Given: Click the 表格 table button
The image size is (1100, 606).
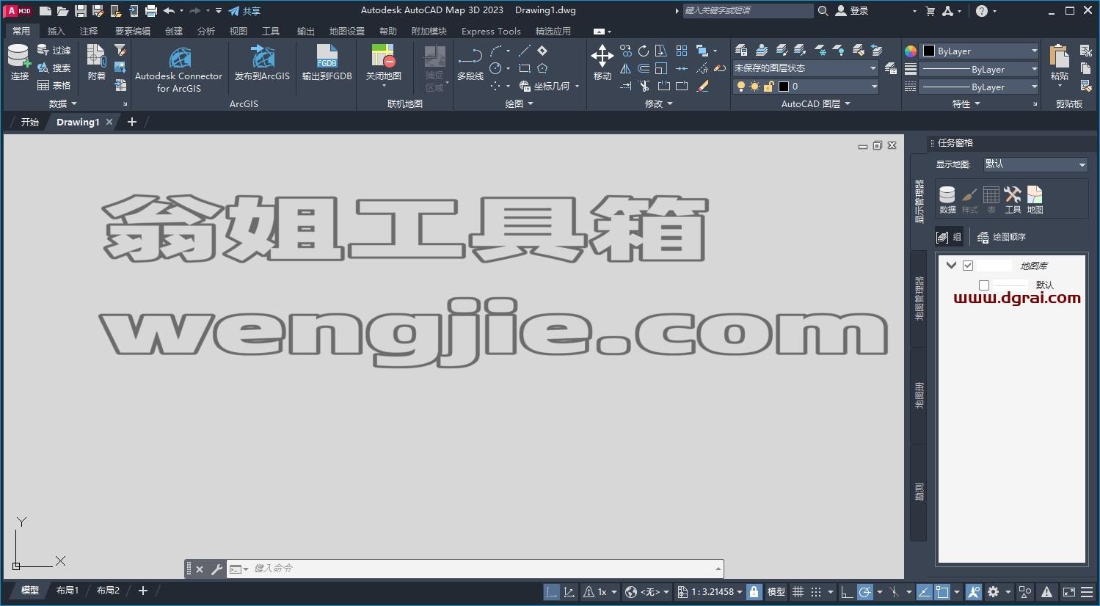Looking at the screenshot, I should click(x=54, y=85).
